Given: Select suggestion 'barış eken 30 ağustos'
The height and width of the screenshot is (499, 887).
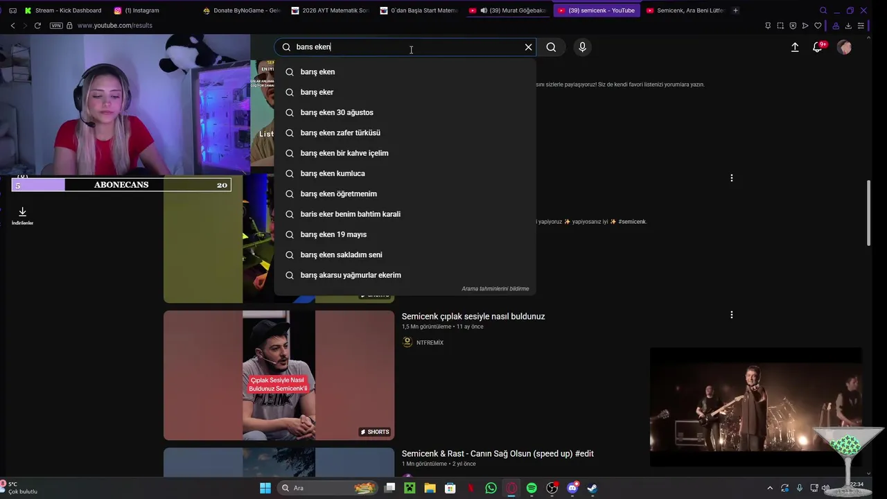Looking at the screenshot, I should [405, 112].
